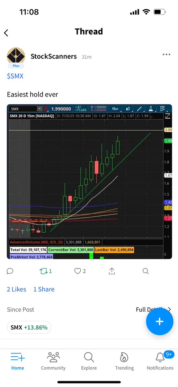View the 1 Share list
Viewport: 178px width, 387px height.
coord(44,289)
